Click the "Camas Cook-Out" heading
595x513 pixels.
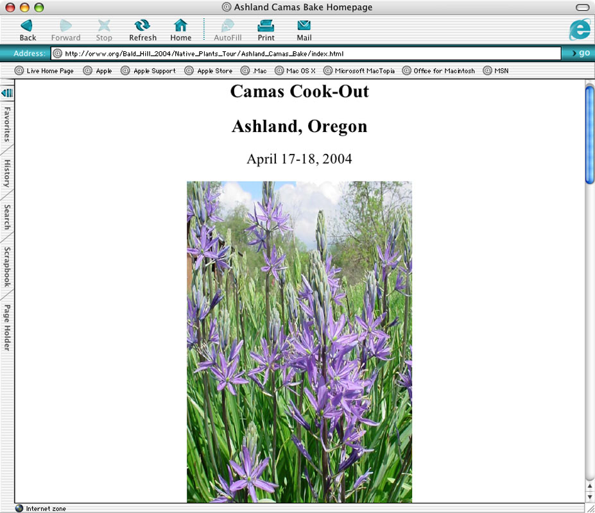click(299, 91)
